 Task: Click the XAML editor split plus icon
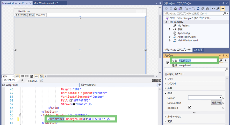point(160,85)
